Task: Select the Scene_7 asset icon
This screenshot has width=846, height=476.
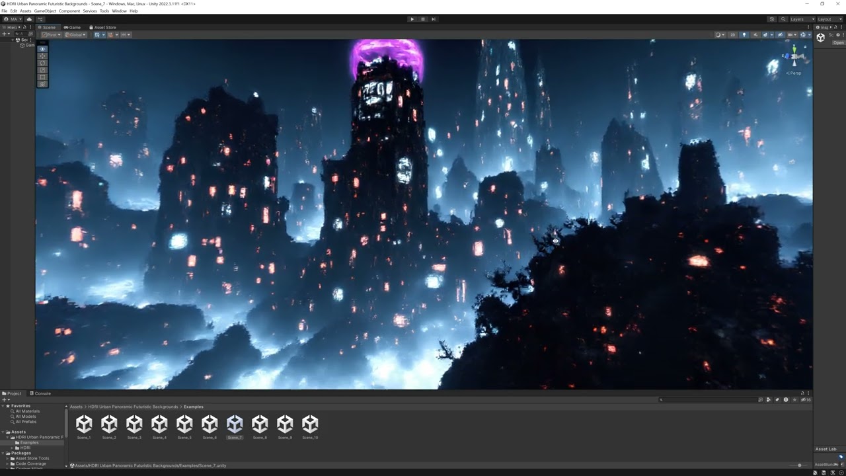Action: pyautogui.click(x=235, y=424)
